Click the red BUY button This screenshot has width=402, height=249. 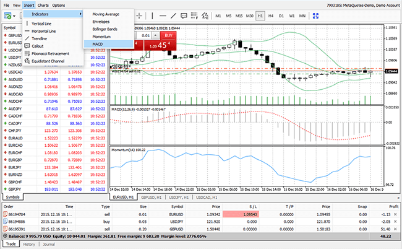168,36
